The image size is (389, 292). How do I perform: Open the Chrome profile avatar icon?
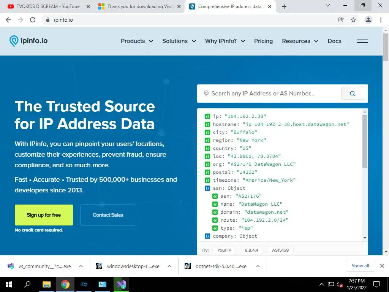click(368, 20)
